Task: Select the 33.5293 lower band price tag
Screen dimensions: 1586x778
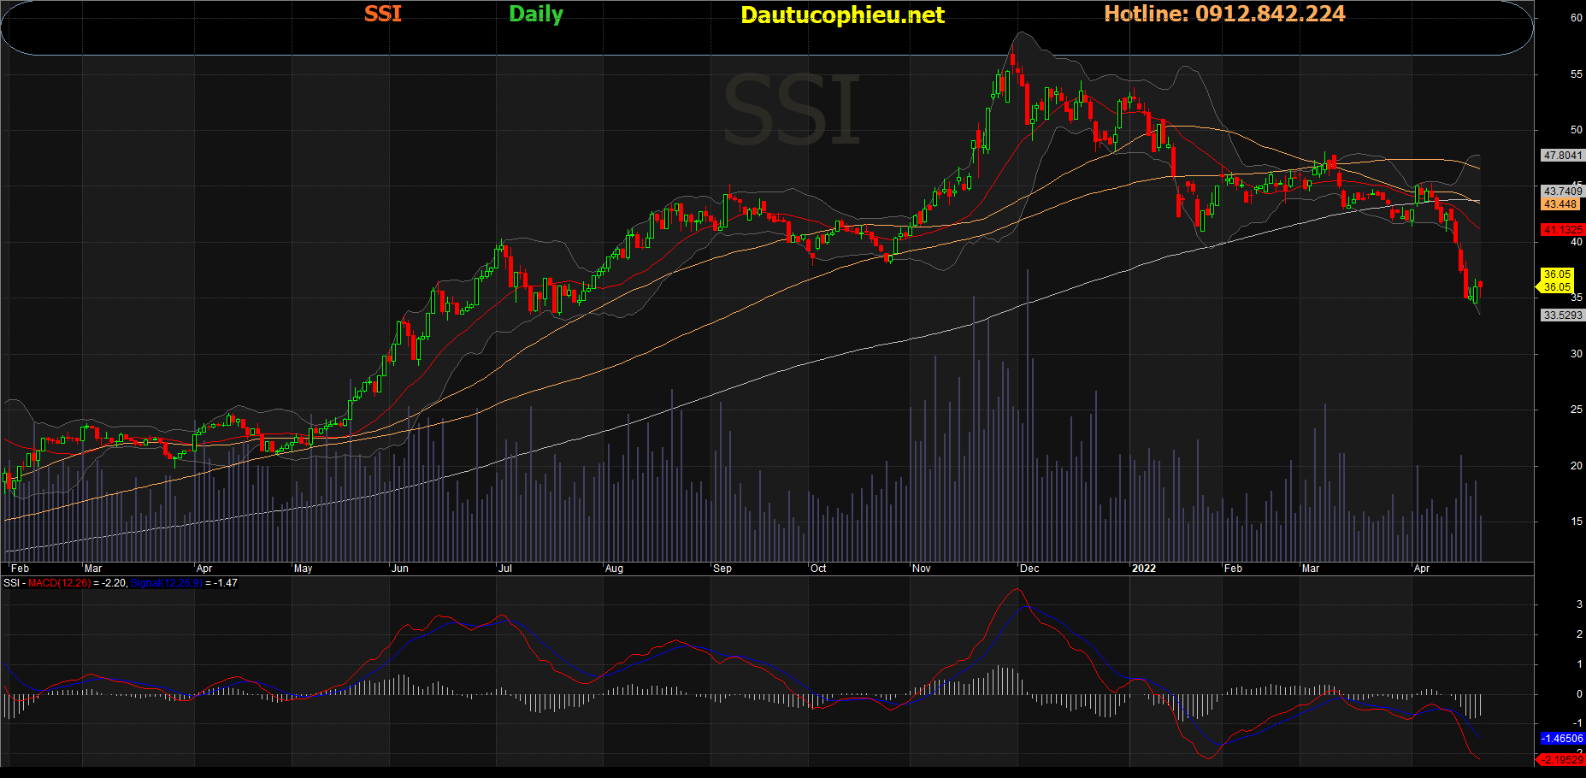Action: click(1562, 315)
